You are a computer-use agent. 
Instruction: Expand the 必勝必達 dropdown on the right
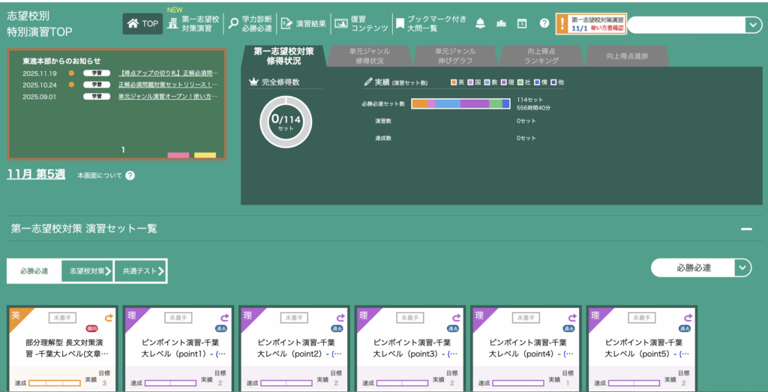(742, 268)
